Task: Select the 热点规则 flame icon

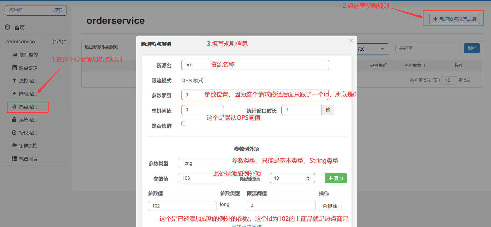Action: (x=14, y=107)
